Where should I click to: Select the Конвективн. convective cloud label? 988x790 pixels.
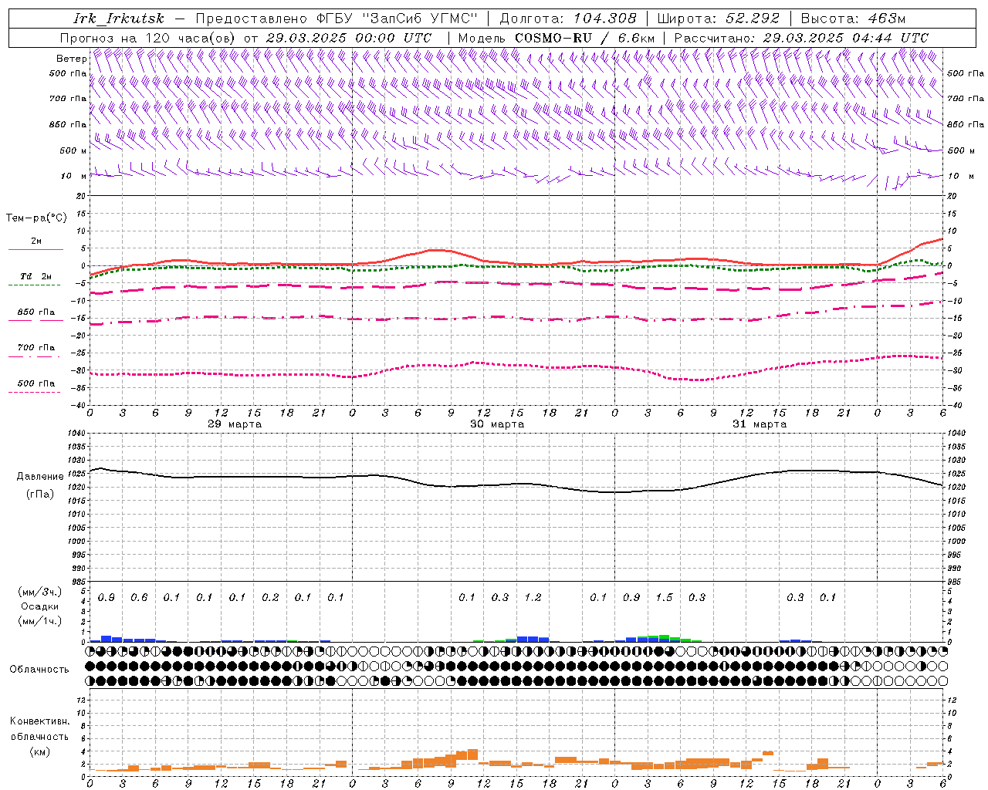(39, 721)
